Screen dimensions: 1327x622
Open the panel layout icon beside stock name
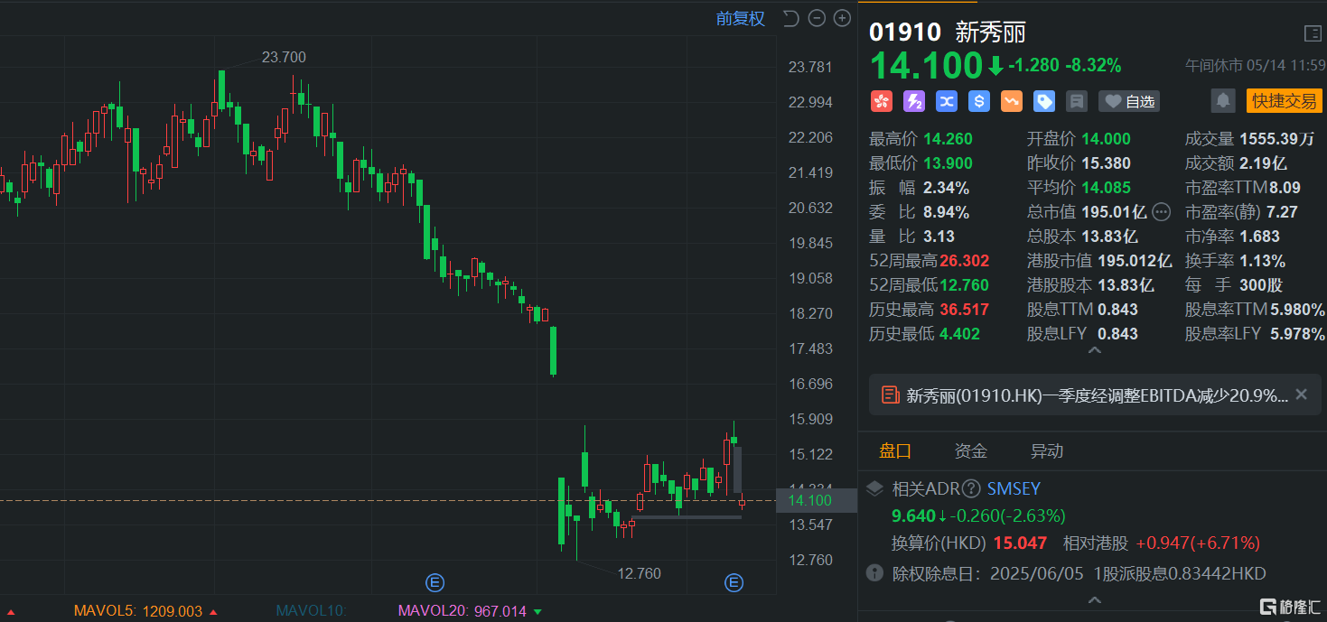coord(1313,33)
